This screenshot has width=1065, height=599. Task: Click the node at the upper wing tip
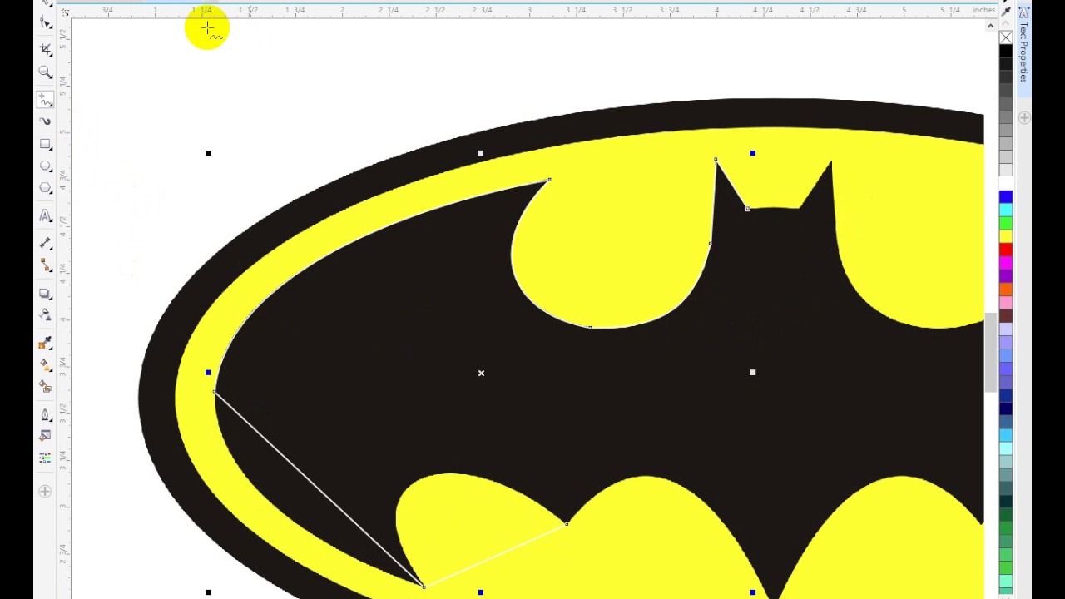click(x=549, y=180)
